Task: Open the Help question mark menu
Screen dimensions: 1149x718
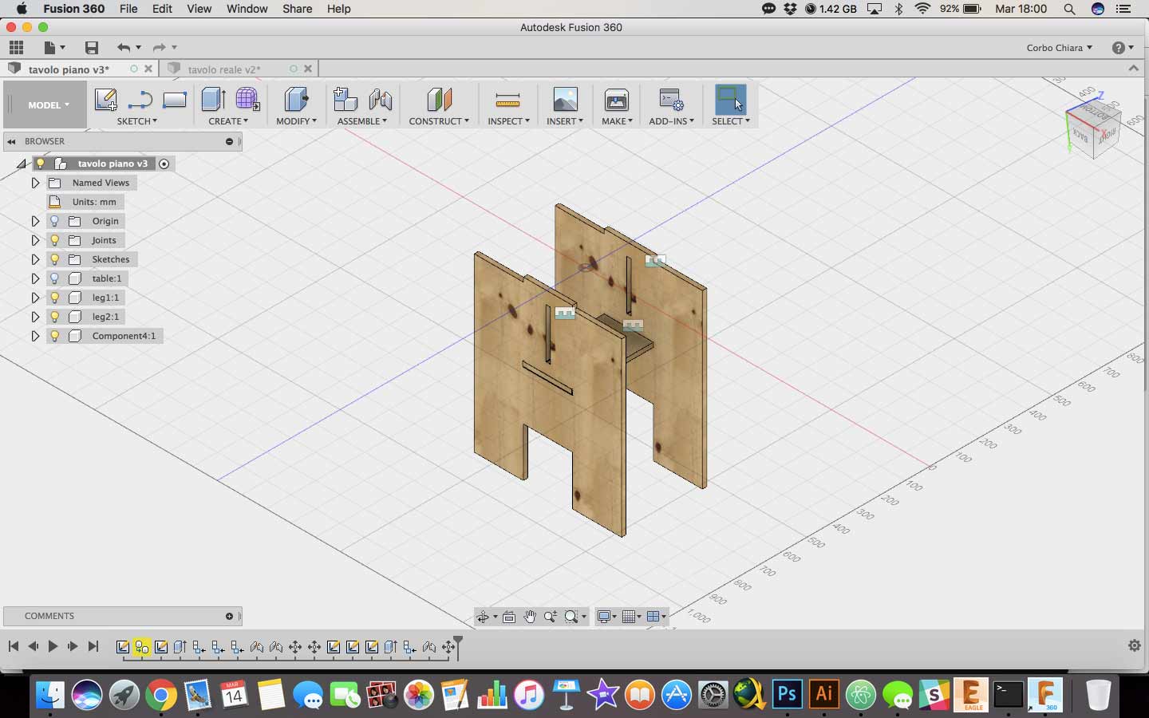Action: pos(1123,48)
